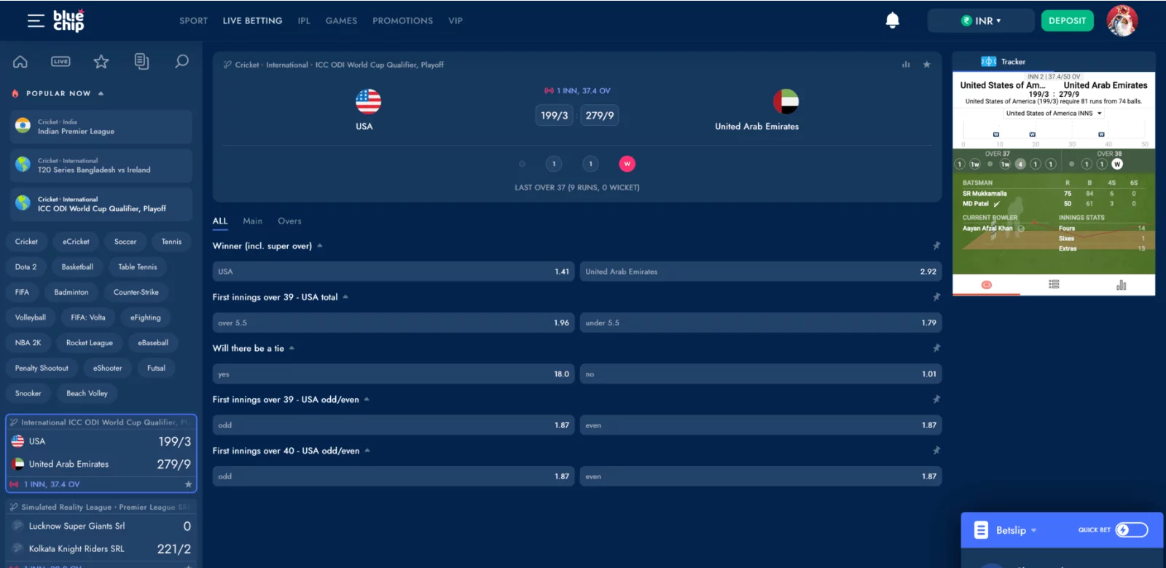Viewport: 1166px width, 568px height.
Task: Open the SPORT menu
Action: click(194, 21)
